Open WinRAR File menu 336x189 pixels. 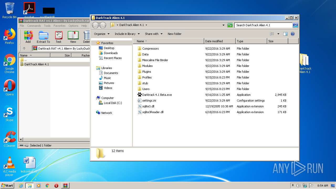pyautogui.click(x=22, y=26)
